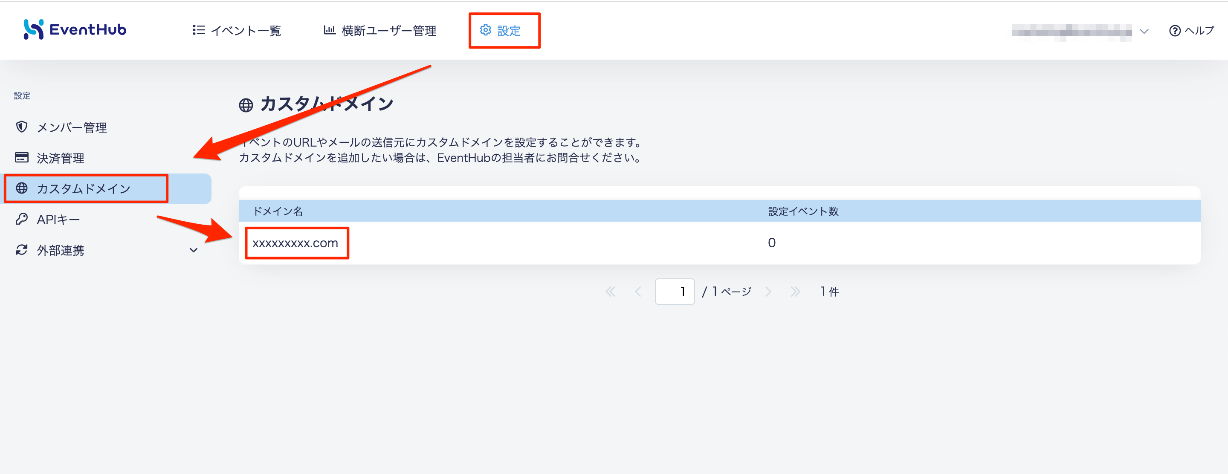Jump to the last page
This screenshot has height=474, width=1228.
795,292
